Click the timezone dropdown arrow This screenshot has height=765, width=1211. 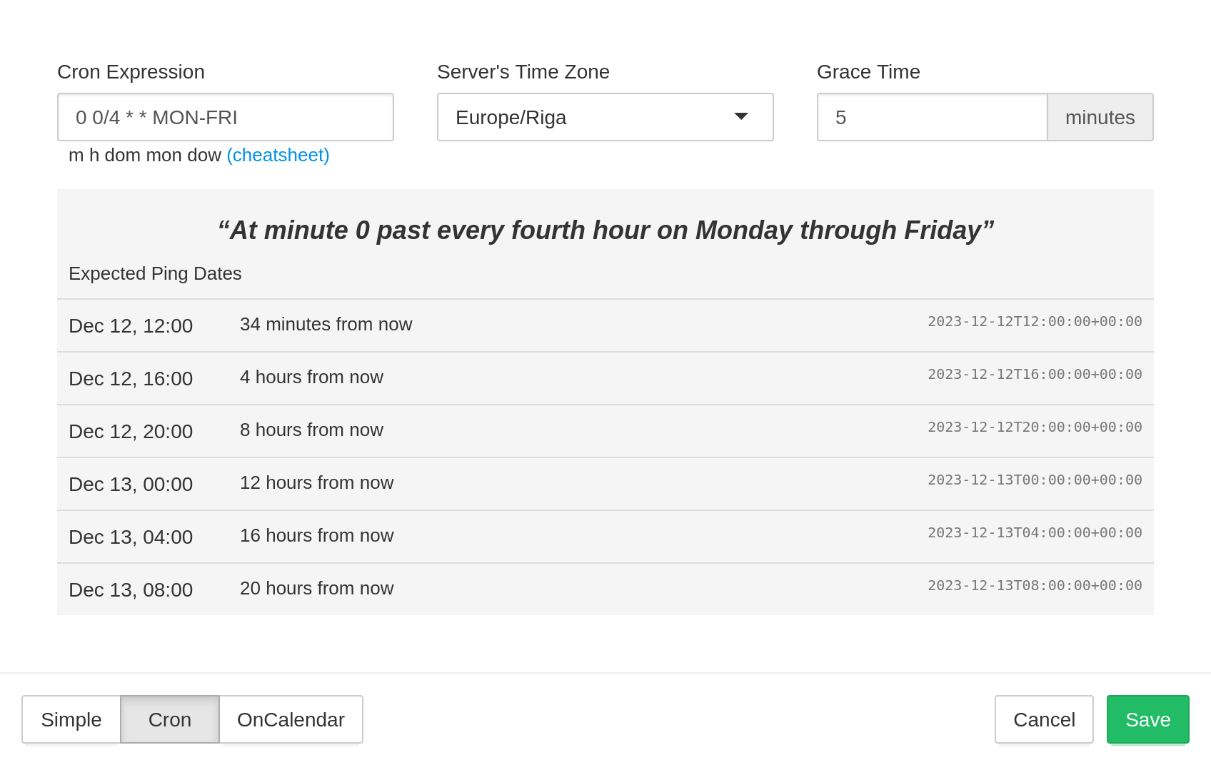point(741,117)
